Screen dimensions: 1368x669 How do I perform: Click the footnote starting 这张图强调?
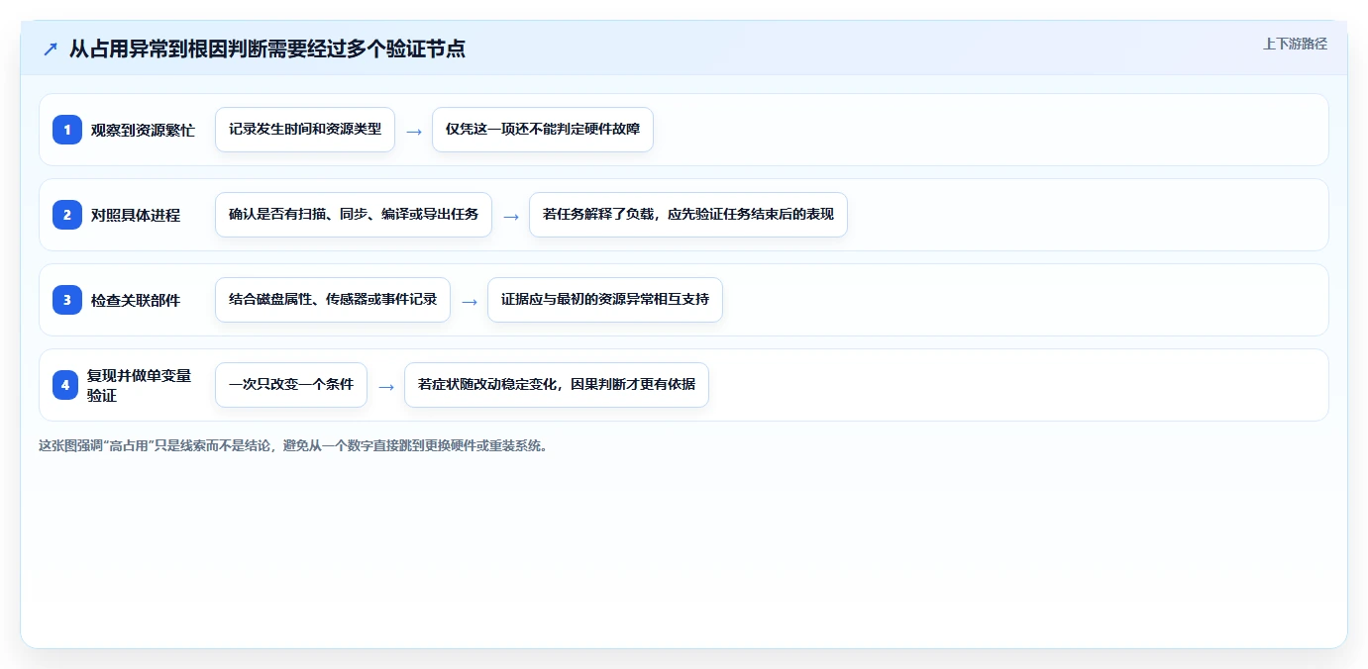point(293,445)
